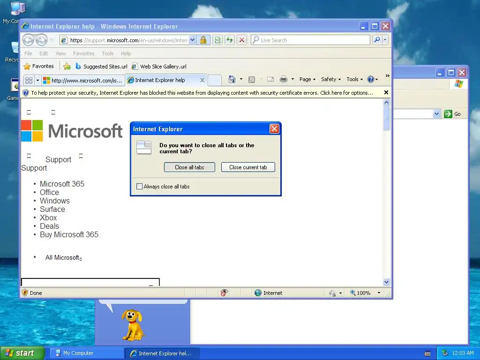Open Quick Tabs grid icon
This screenshot has height=360, width=480.
point(29,80)
